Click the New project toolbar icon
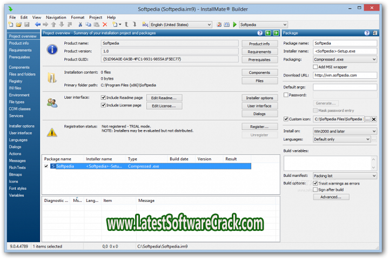389x259 pixels. pos(11,25)
